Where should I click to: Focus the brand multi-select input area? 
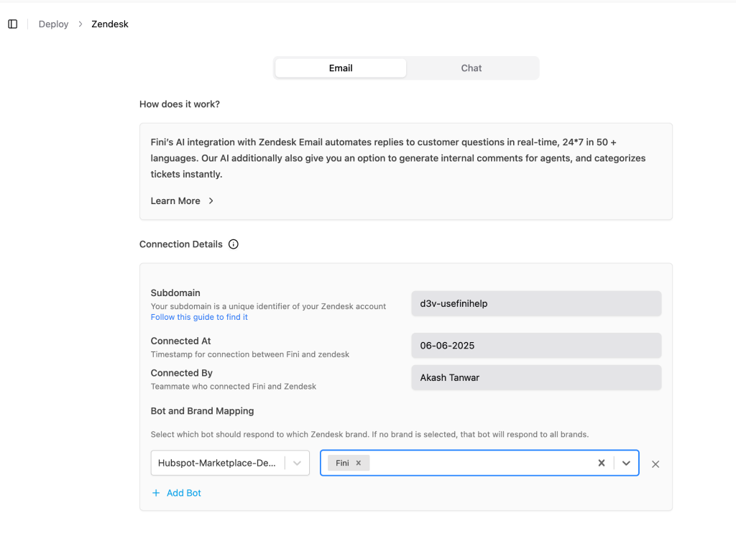tap(482, 464)
